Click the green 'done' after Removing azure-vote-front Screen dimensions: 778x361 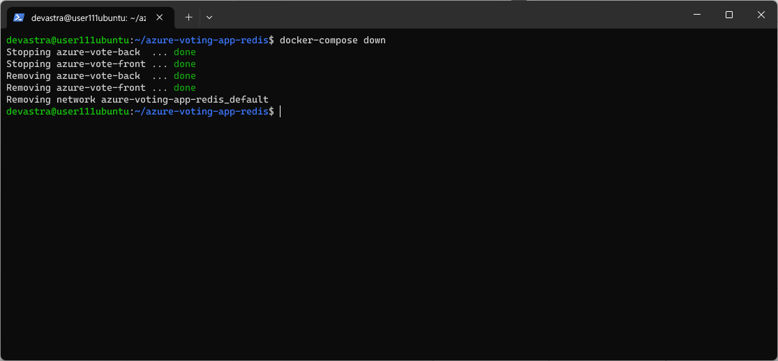coord(185,88)
